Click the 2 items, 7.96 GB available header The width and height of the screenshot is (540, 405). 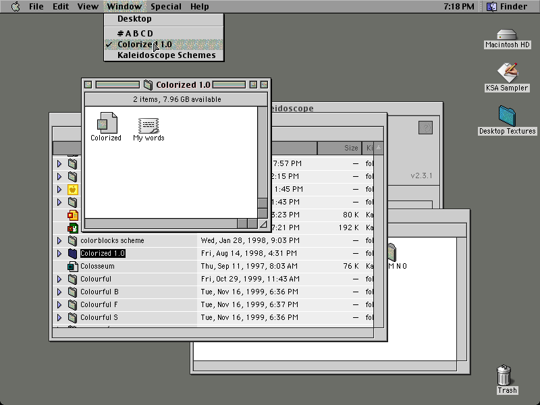(x=177, y=99)
